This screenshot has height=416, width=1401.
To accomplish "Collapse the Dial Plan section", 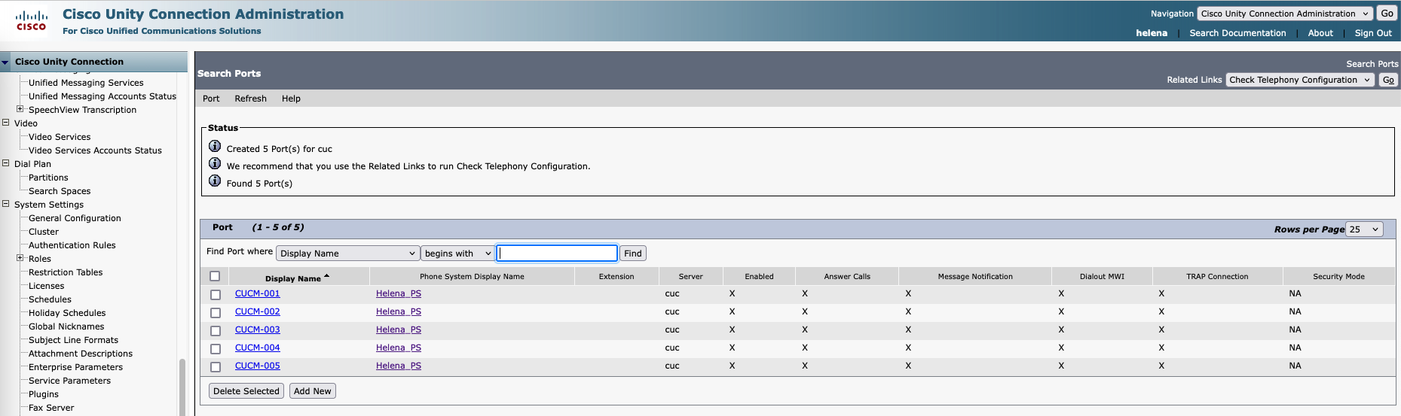I will pos(6,163).
